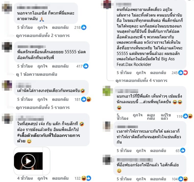
Task: Expand ดูการตอบกลับทั้ง 2 รายการ replies
Action: pyautogui.click(x=43, y=35)
